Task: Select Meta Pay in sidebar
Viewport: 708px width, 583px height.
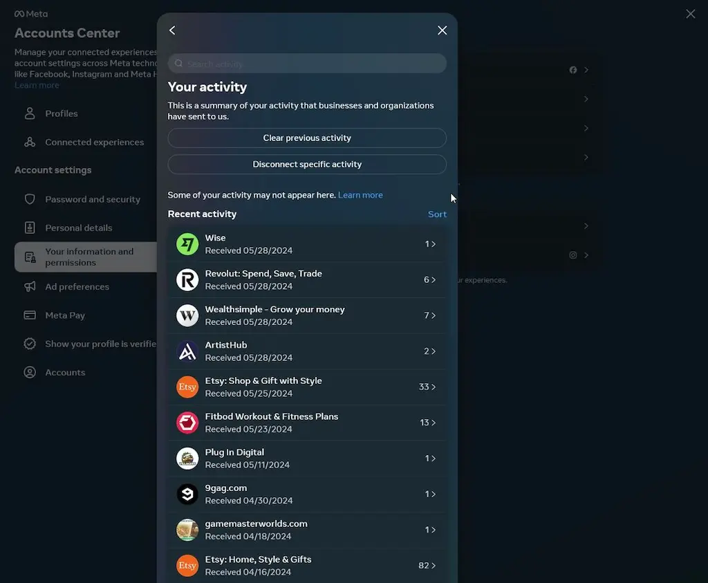Action: (65, 315)
